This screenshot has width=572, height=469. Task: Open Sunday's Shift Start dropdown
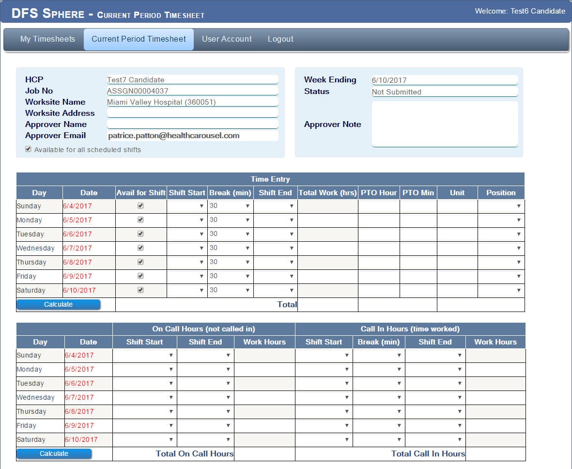(x=187, y=206)
